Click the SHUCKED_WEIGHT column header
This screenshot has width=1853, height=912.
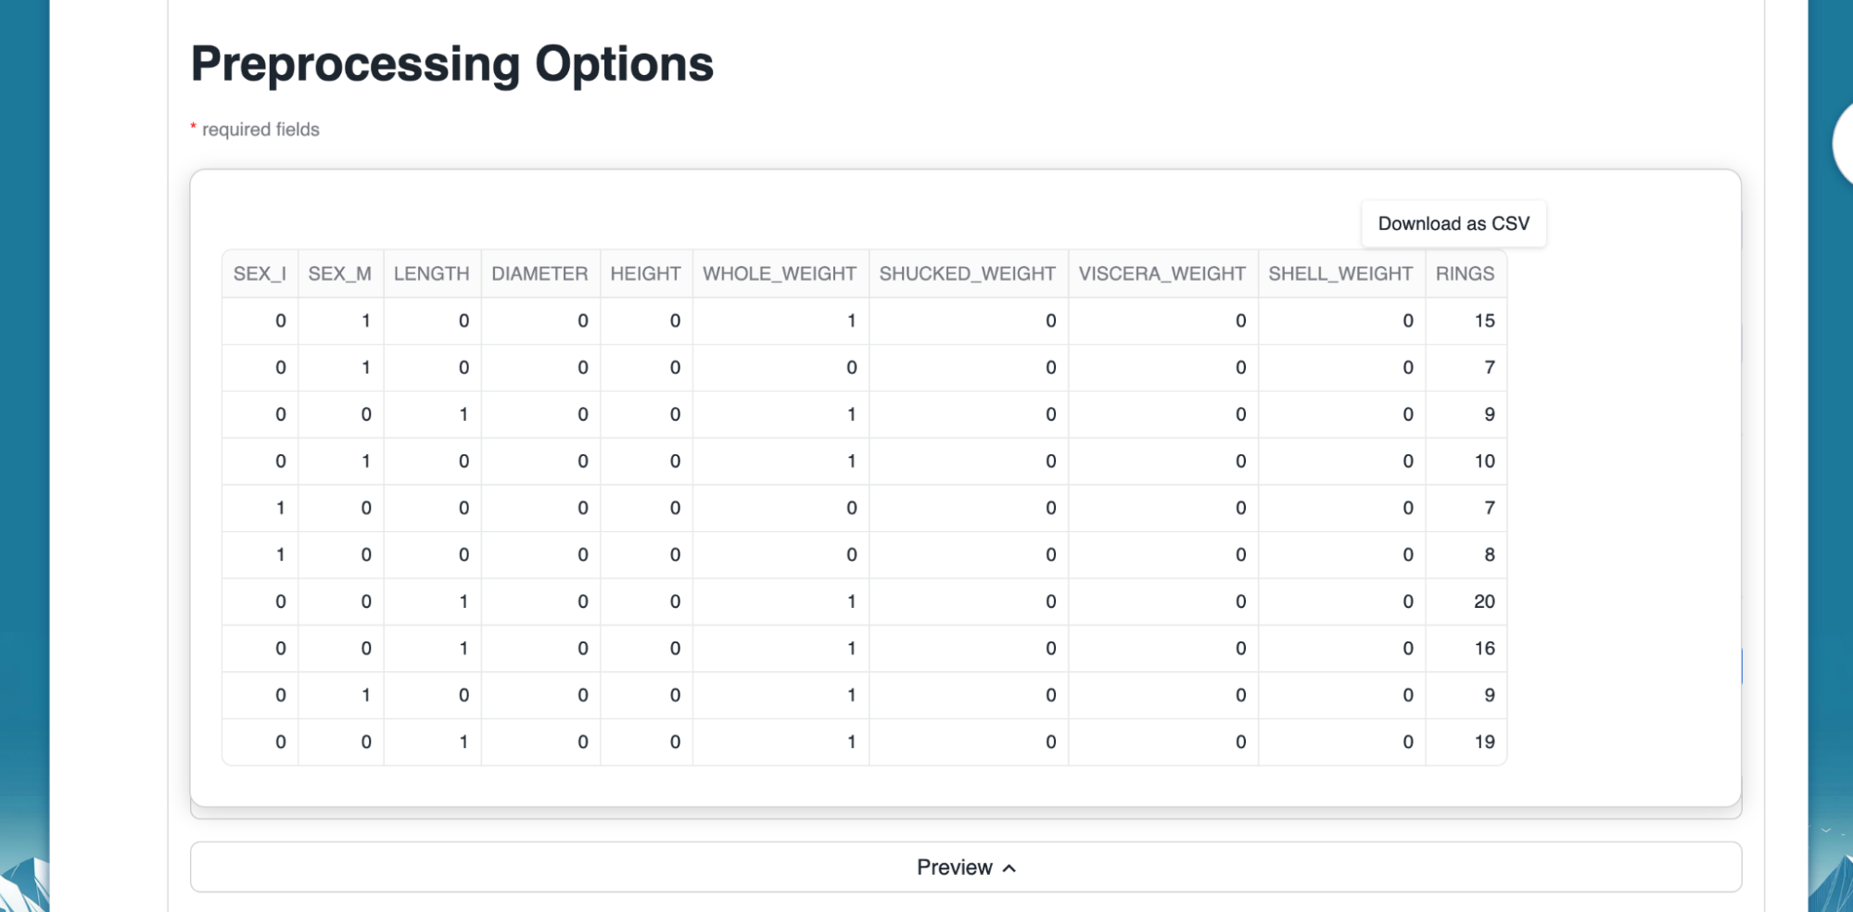point(967,273)
